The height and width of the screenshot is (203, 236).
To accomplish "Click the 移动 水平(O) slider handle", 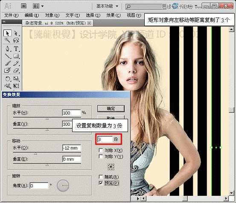I will [35, 153].
